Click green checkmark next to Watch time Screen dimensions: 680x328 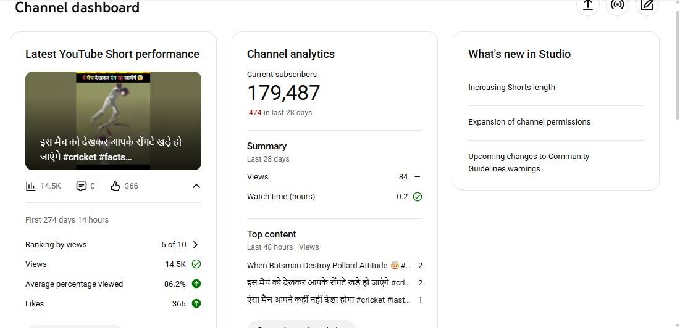point(418,197)
